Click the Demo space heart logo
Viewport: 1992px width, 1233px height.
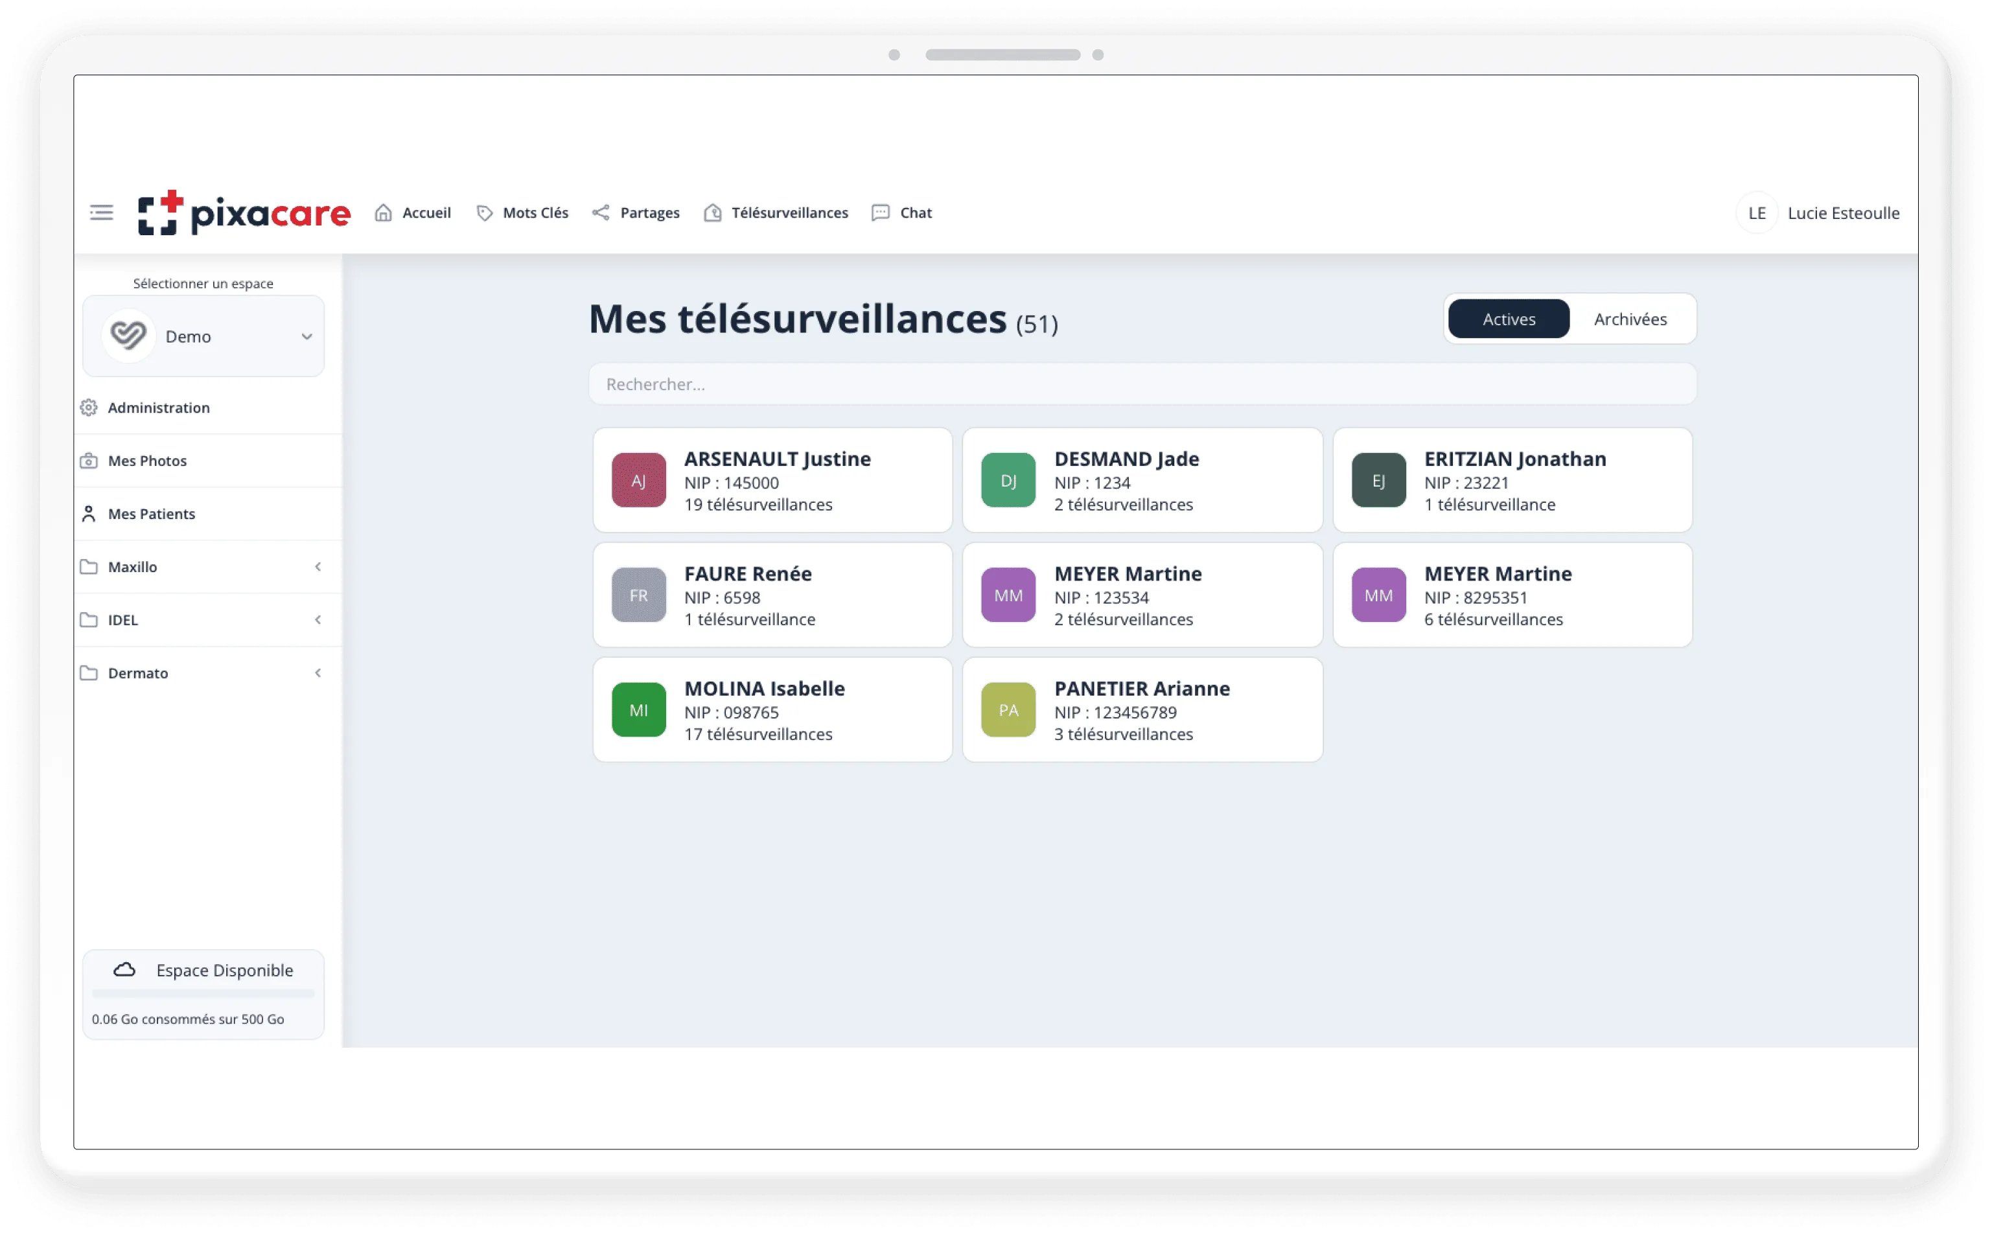point(128,336)
